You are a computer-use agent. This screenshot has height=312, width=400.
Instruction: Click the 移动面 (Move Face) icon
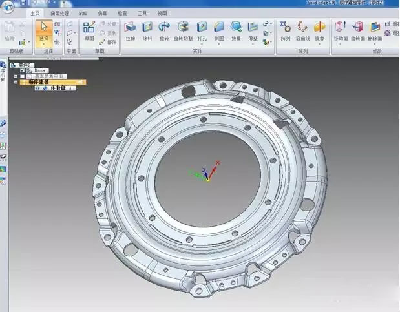tap(341, 28)
